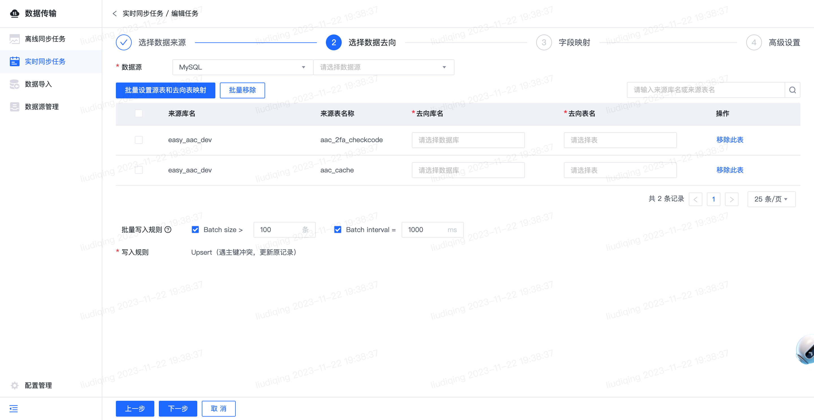
Task: Open the MySQL data source type dropdown
Action: click(x=243, y=67)
